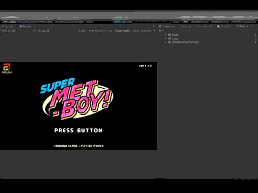Click the Rebuild Games logo in the game view
The width and height of the screenshot is (258, 193).
(7, 69)
